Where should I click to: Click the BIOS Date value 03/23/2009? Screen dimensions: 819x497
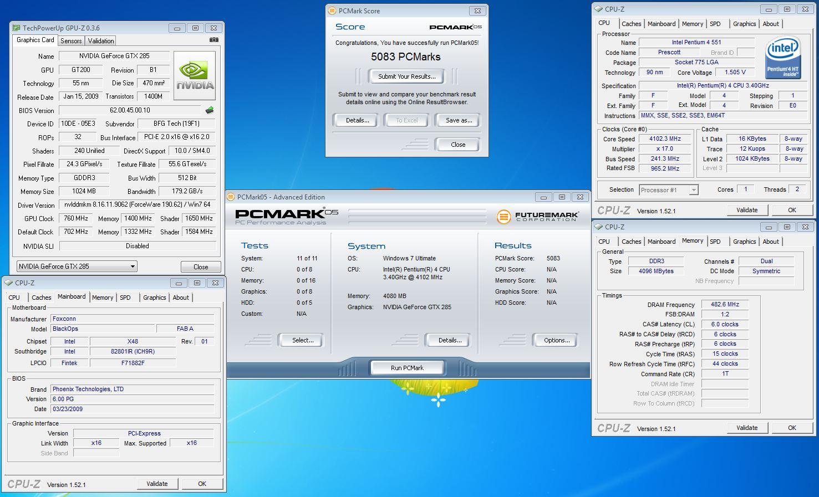[x=133, y=409]
